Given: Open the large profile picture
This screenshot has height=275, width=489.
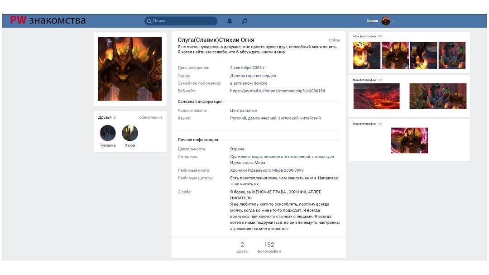Looking at the screenshot, I should pyautogui.click(x=129, y=69).
